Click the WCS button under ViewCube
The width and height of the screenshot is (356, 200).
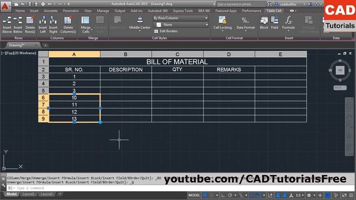click(x=340, y=88)
